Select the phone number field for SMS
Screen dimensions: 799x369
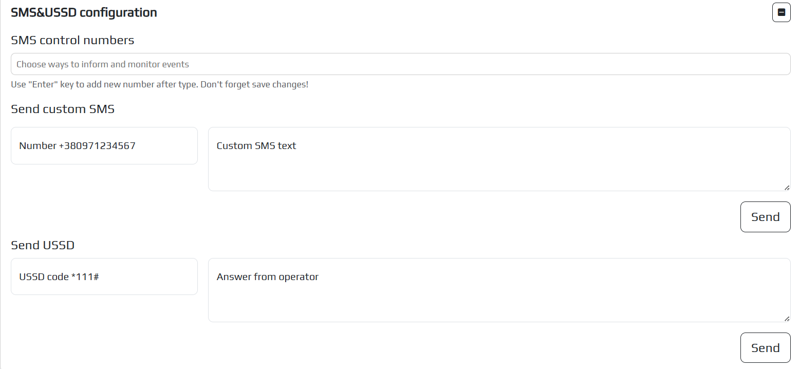104,146
